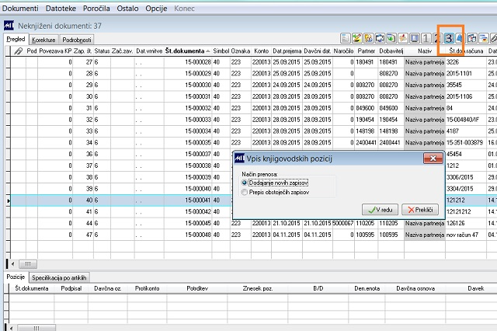The width and height of the screenshot is (497, 331).
Task: Open Specifikacija po artiklih tab
Action: point(59,277)
